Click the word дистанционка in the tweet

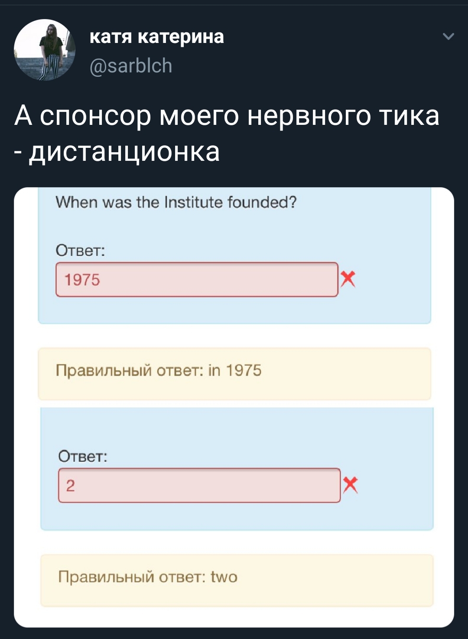point(124,152)
